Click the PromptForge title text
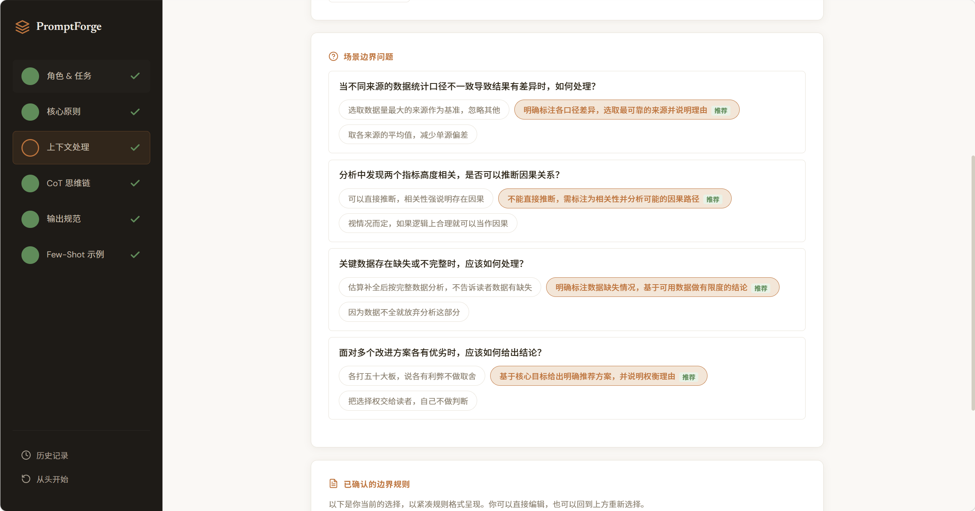 coord(69,26)
